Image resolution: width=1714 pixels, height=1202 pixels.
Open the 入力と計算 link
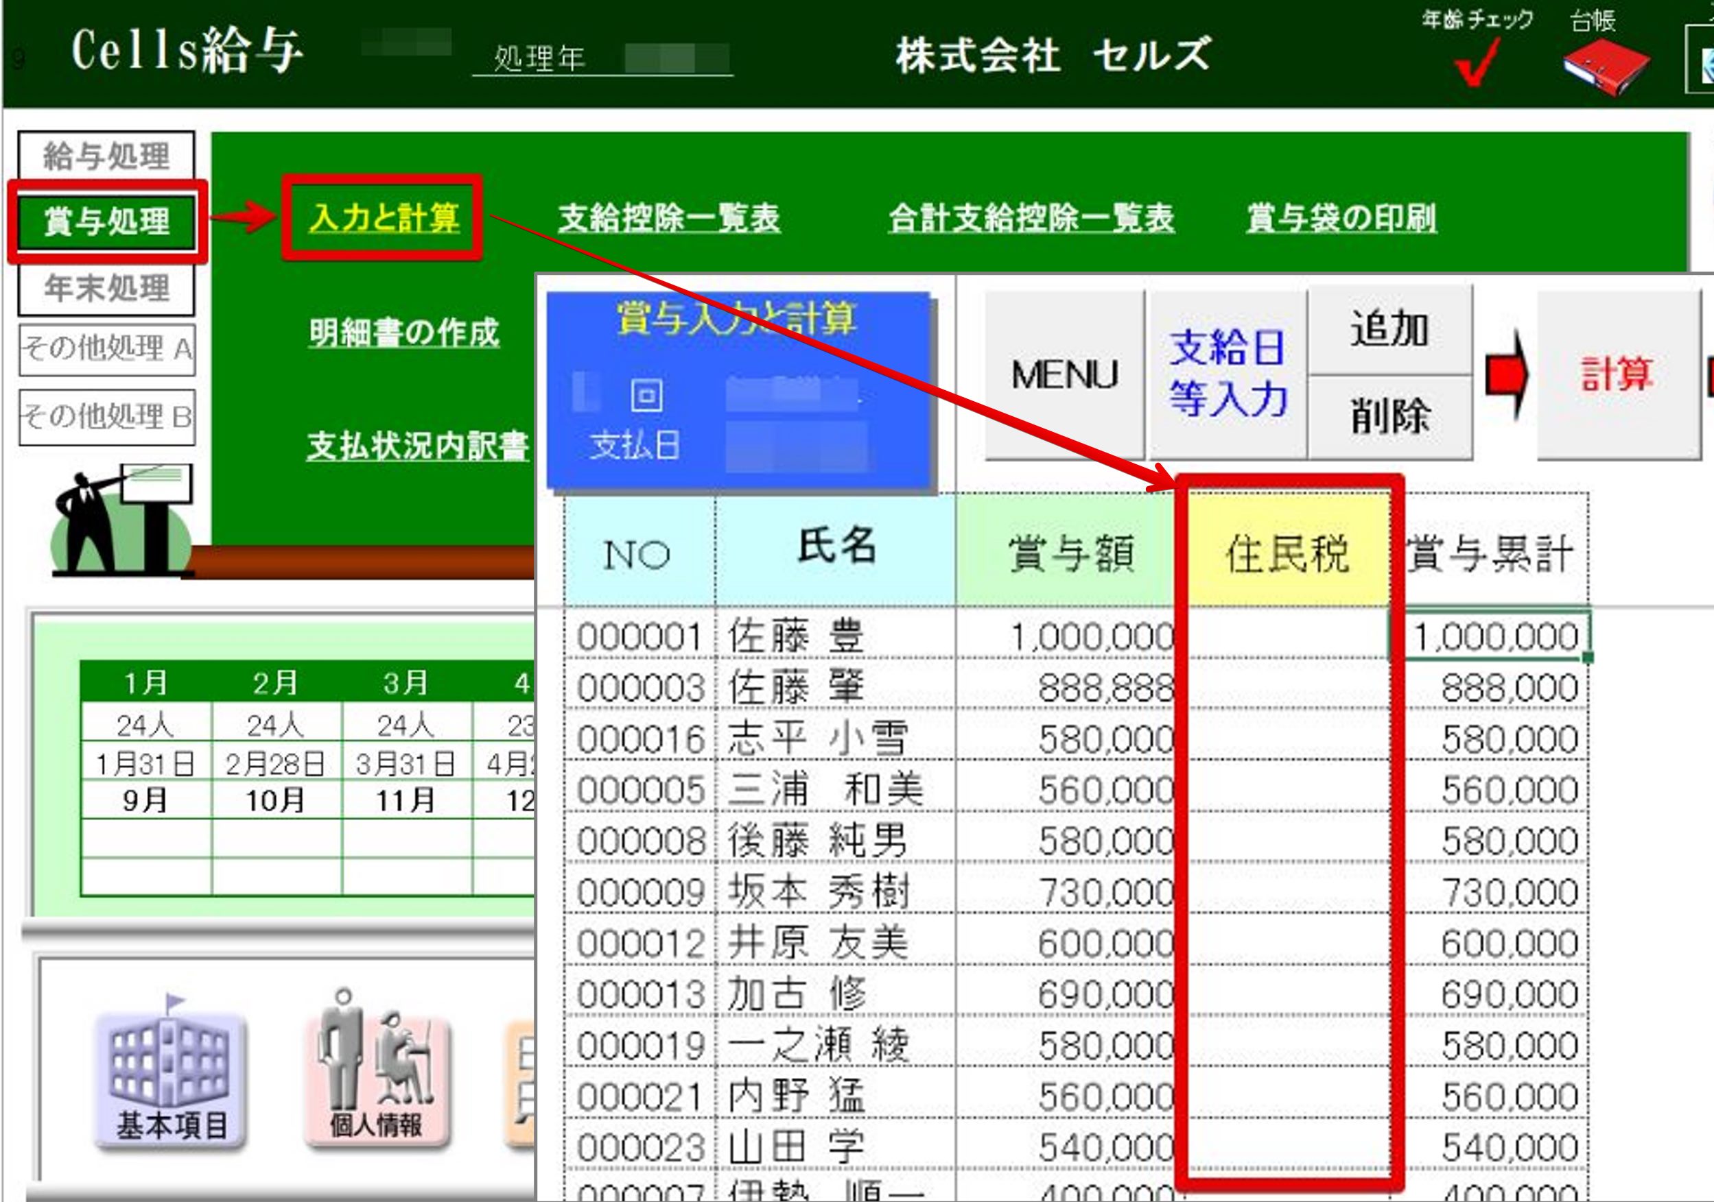pos(383,219)
